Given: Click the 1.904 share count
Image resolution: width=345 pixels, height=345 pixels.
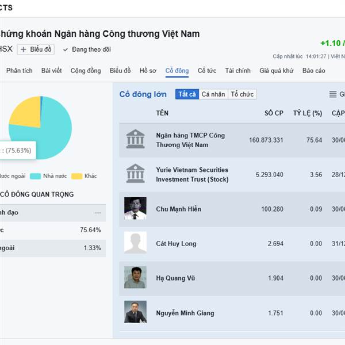Looking at the screenshot, I should pyautogui.click(x=275, y=278).
